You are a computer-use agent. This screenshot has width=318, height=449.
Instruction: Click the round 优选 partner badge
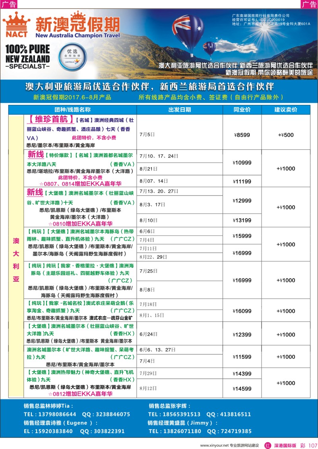(x=72, y=57)
